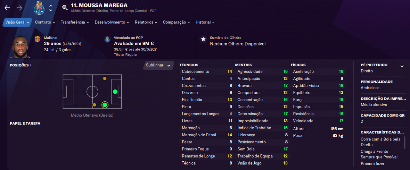
Task: Click the Mali flag icon
Action: [x=37, y=39]
